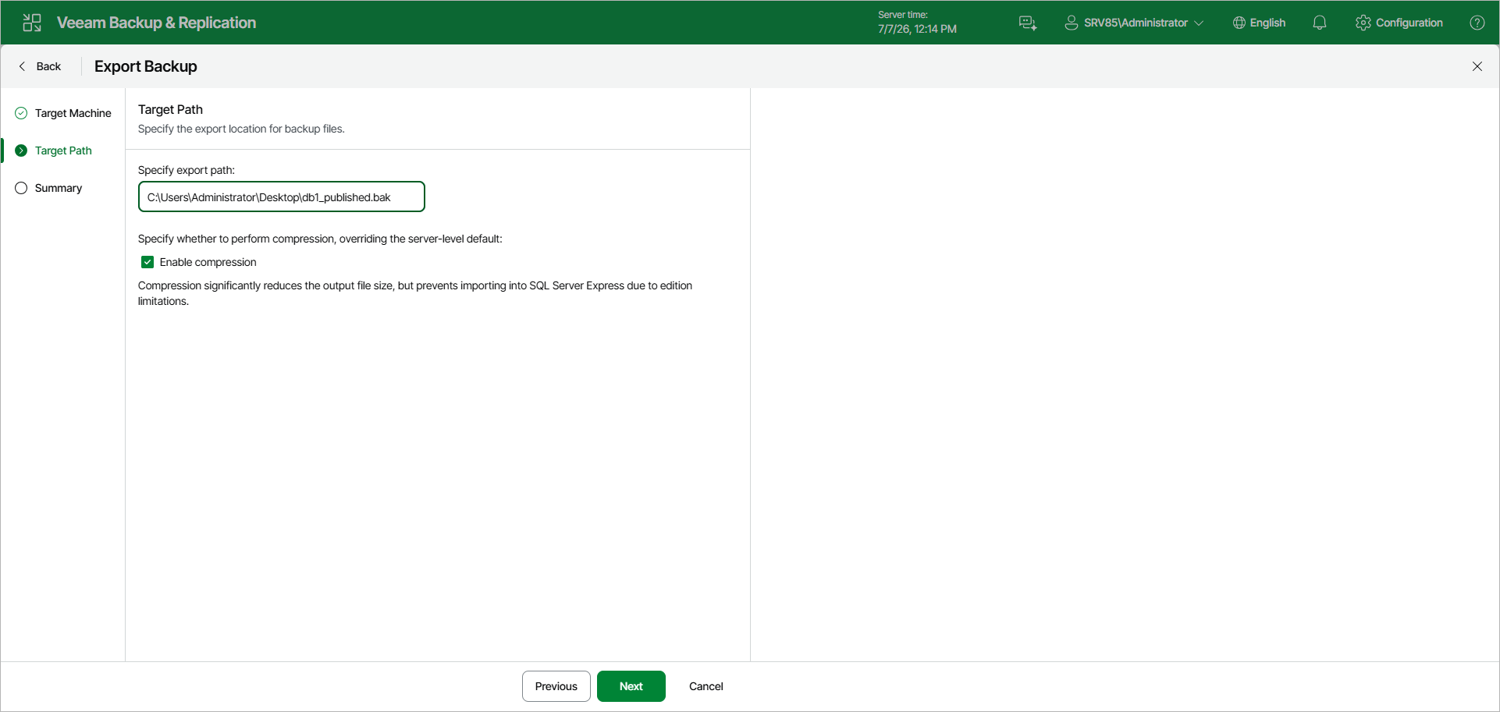
Task: Open the sessions activity icon in header
Action: 1028,23
